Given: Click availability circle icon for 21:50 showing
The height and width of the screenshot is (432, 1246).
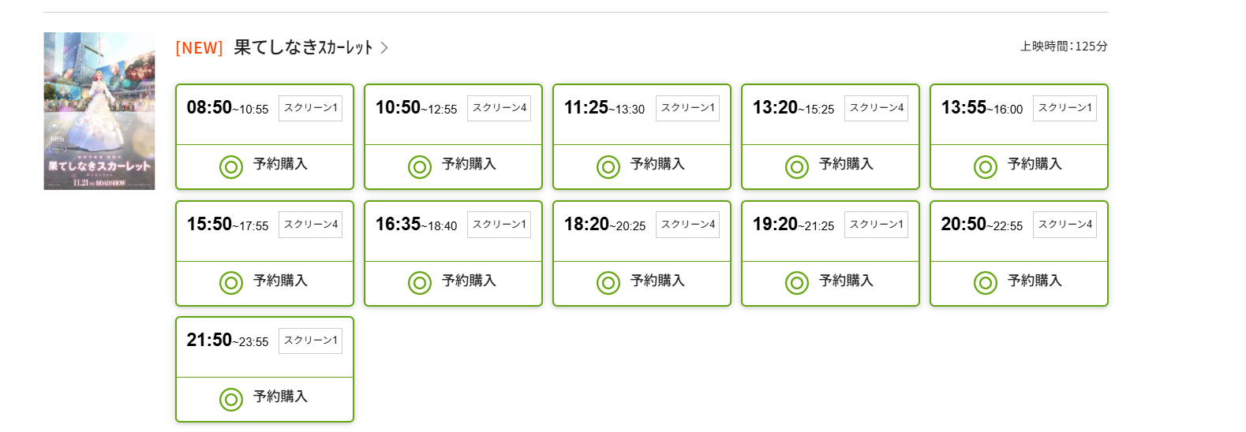Looking at the screenshot, I should 231,400.
